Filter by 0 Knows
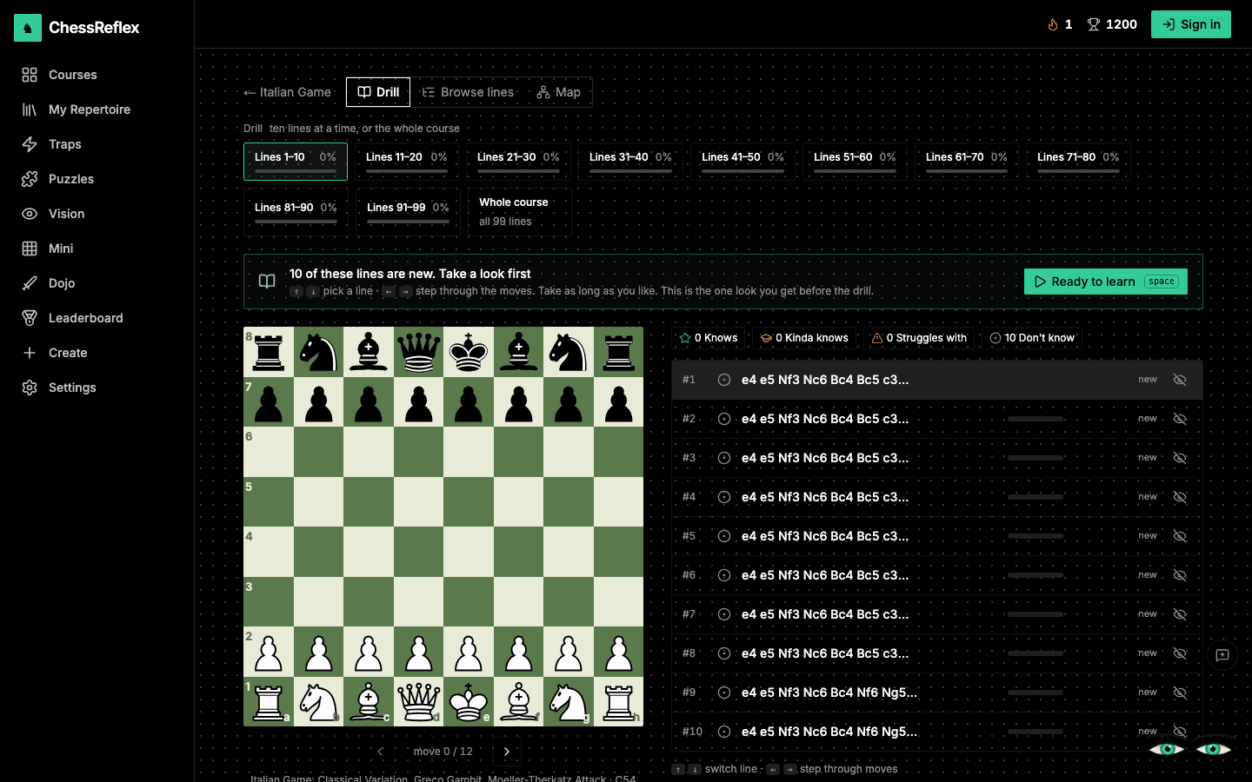 coord(709,338)
